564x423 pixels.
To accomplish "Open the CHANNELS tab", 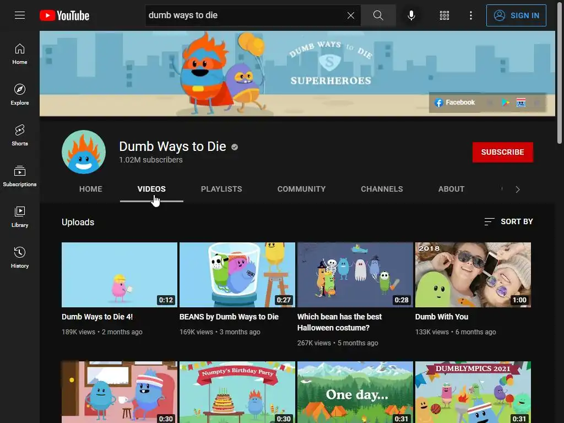I will tap(382, 189).
